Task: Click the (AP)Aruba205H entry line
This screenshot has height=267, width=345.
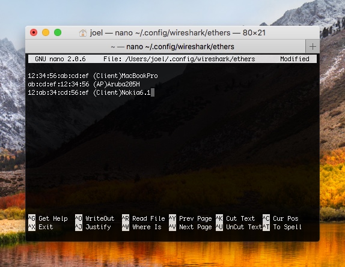Action: 84,84
